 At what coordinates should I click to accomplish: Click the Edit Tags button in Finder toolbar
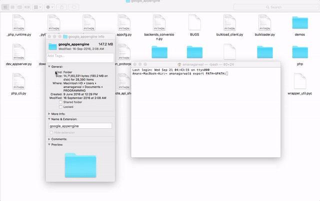click(74, 7)
